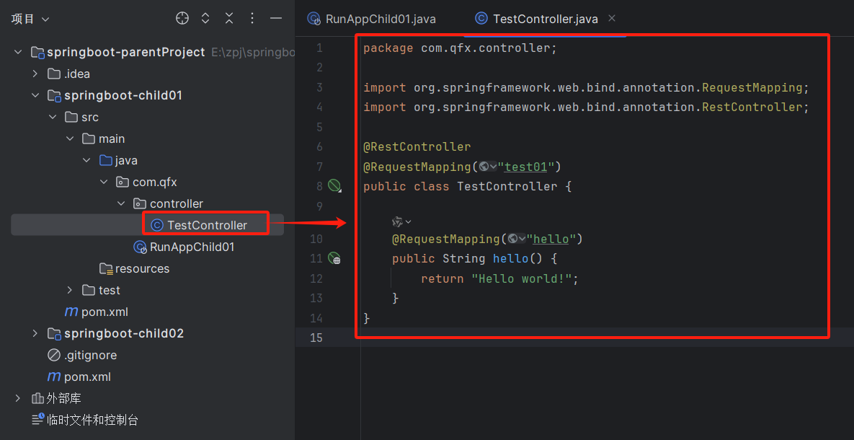This screenshot has height=440, width=854.
Task: Click RestController in the import on line 4
Action: (752, 107)
